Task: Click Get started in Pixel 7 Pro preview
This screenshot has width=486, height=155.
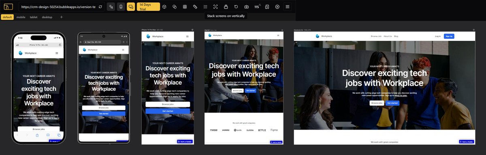Action: click(104, 114)
